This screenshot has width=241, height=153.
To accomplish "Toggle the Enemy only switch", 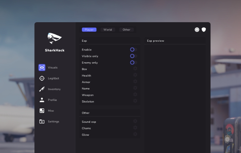I will tap(133, 63).
